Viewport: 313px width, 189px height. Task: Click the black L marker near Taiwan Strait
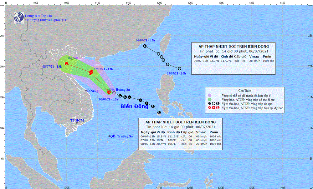145,46
